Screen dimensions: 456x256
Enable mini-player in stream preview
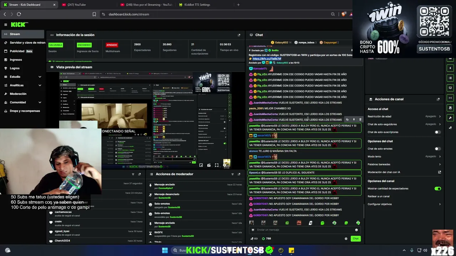coord(201,165)
